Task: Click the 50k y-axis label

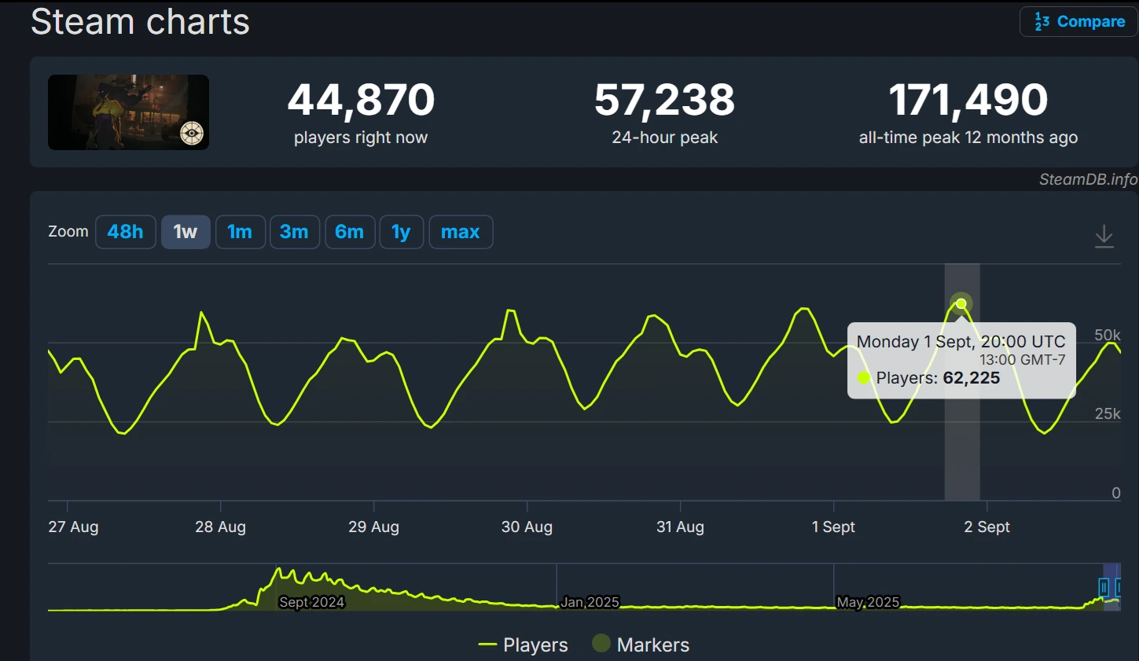Action: click(x=1108, y=335)
